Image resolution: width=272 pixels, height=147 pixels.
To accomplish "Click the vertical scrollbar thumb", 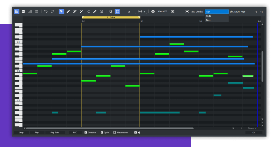I will (x=262, y=66).
